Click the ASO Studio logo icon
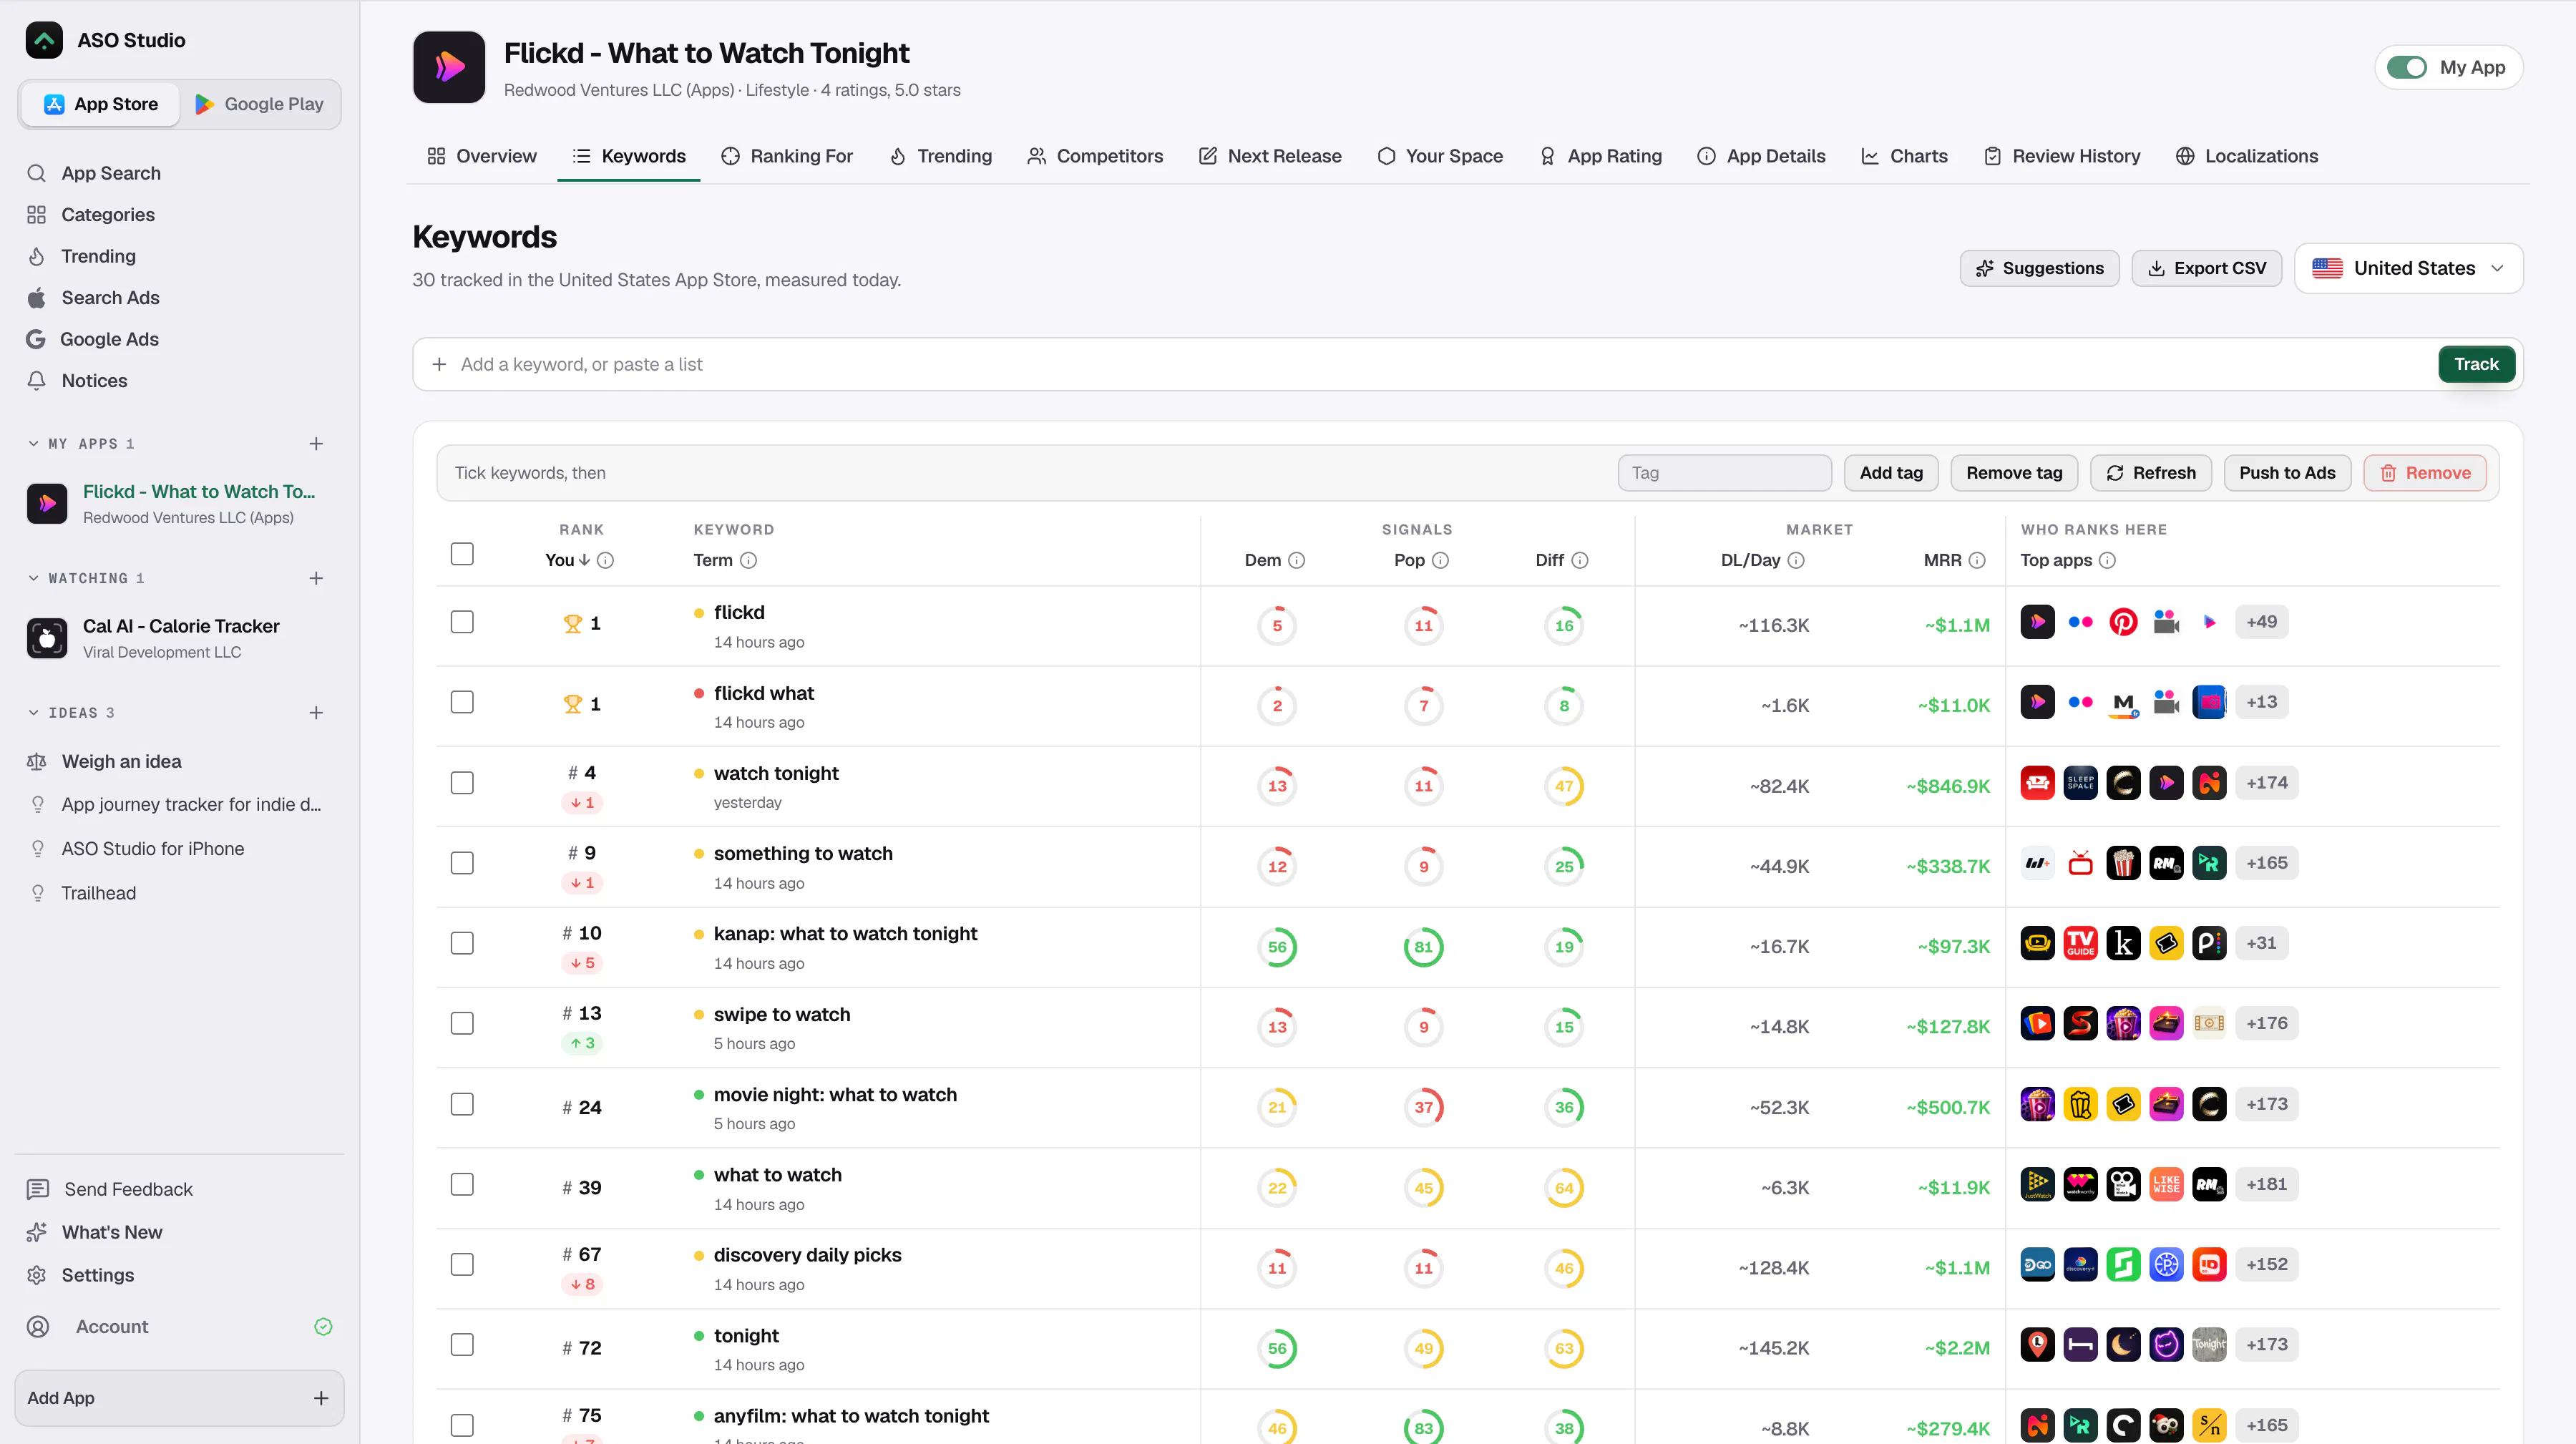Image resolution: width=2576 pixels, height=1444 pixels. pos(44,40)
